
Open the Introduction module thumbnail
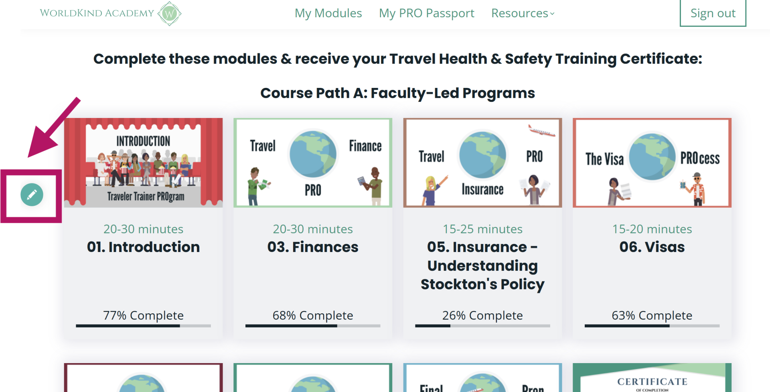point(143,162)
